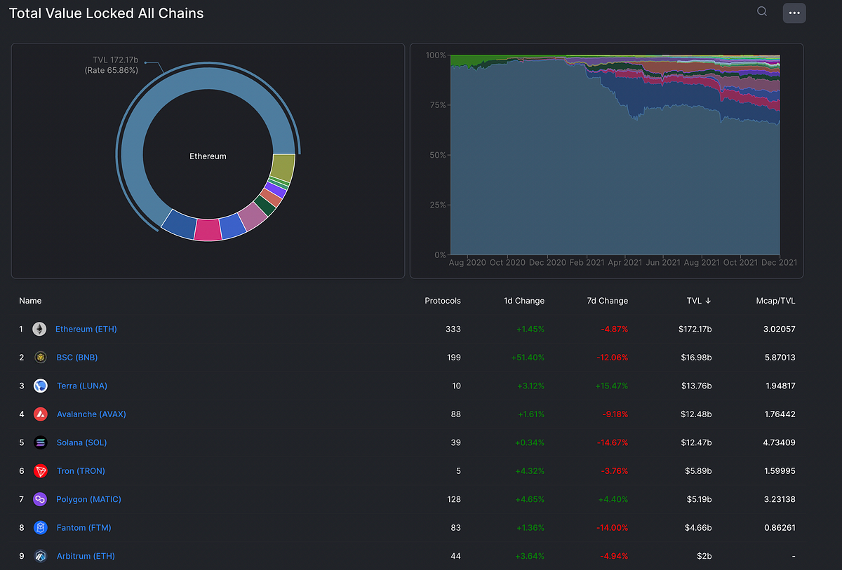Click Terra's TVL value $13.76b
The image size is (842, 570).
tap(695, 386)
